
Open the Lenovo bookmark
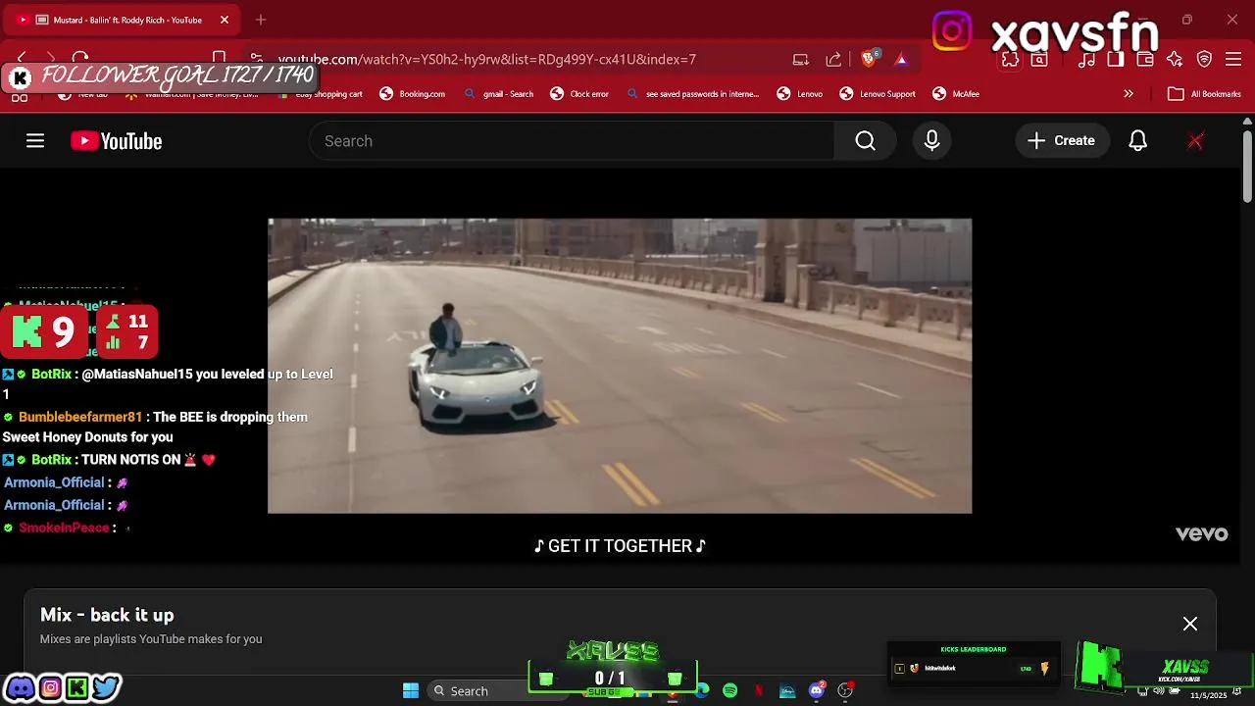click(x=800, y=94)
